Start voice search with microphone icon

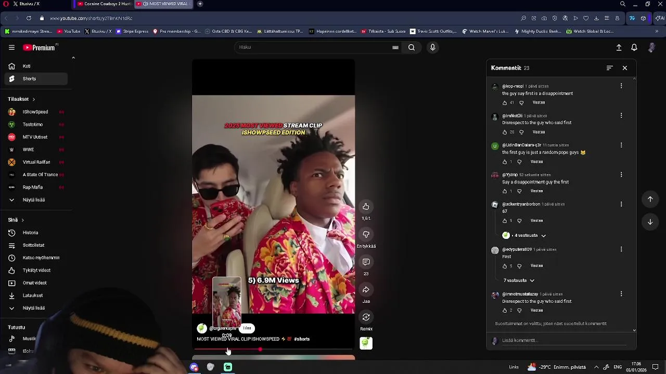coord(432,47)
